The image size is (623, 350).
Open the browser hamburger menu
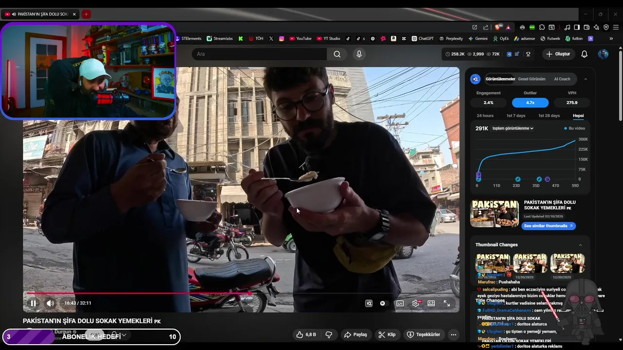pos(616,27)
